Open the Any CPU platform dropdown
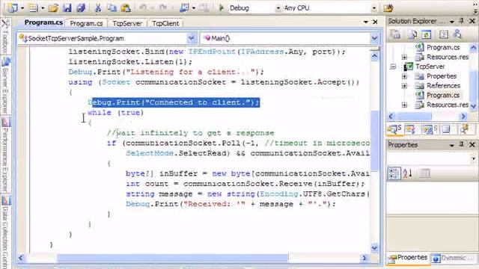Image resolution: width=479 pixels, height=269 pixels. (374, 8)
